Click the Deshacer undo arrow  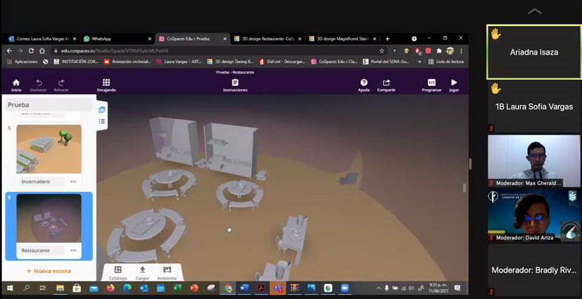click(x=39, y=85)
